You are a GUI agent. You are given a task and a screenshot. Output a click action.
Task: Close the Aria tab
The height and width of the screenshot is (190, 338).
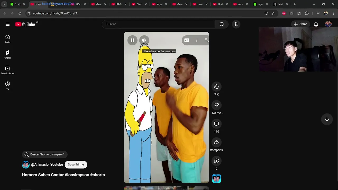tap(247, 4)
